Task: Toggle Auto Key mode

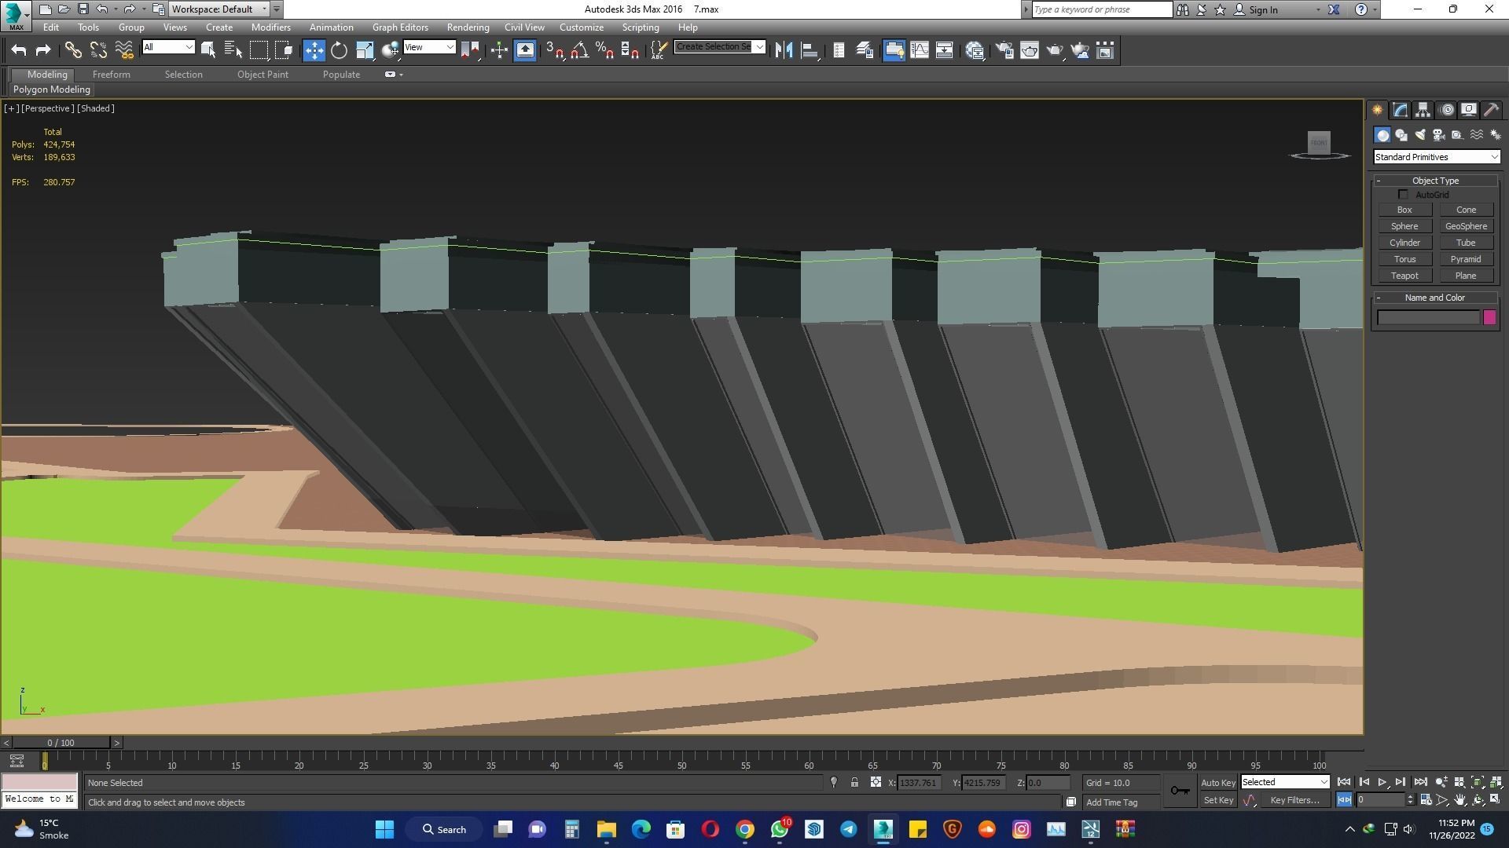Action: pos(1217,783)
